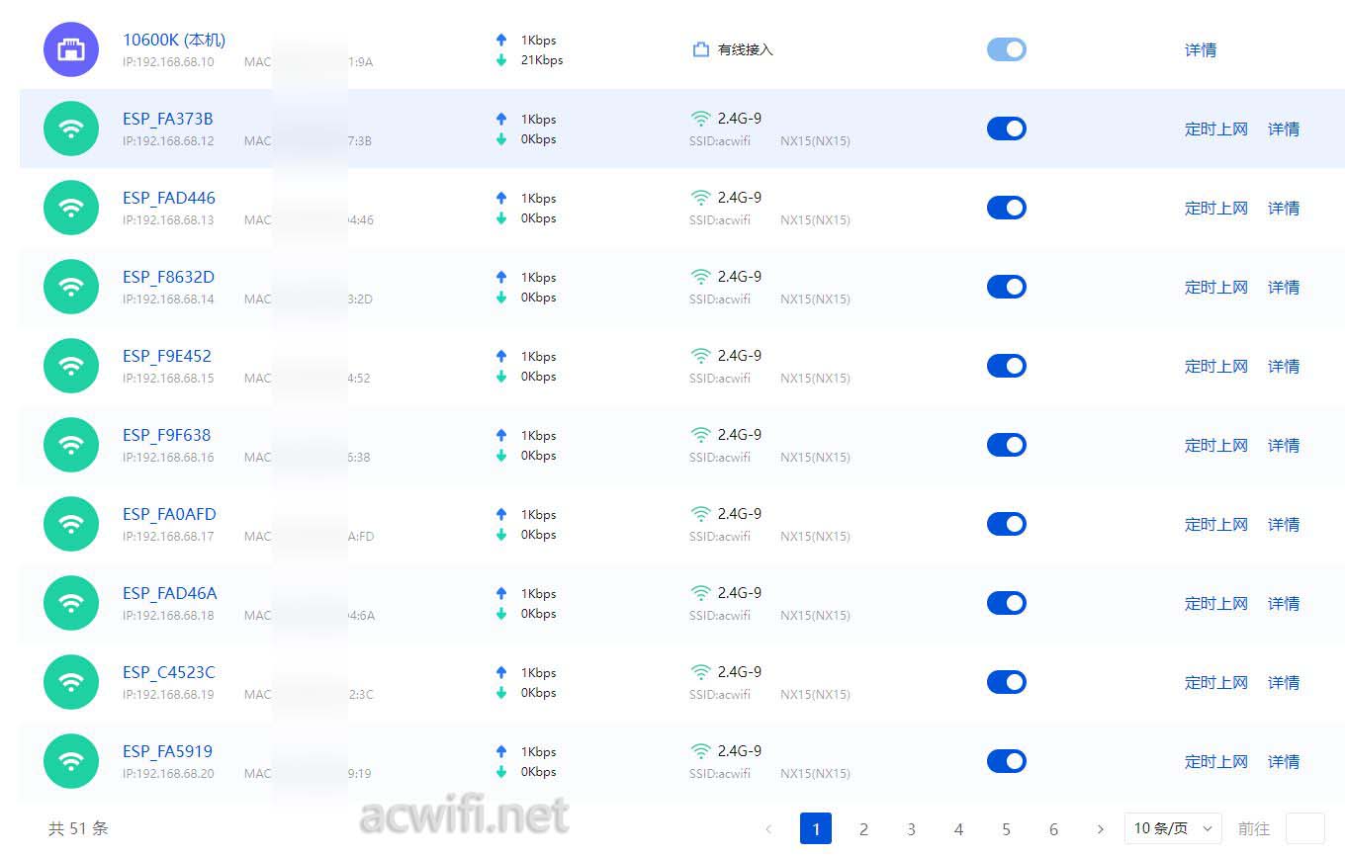Click the Wi-Fi device icon for ESP_FAD46A
This screenshot has height=857, width=1345.
click(71, 603)
